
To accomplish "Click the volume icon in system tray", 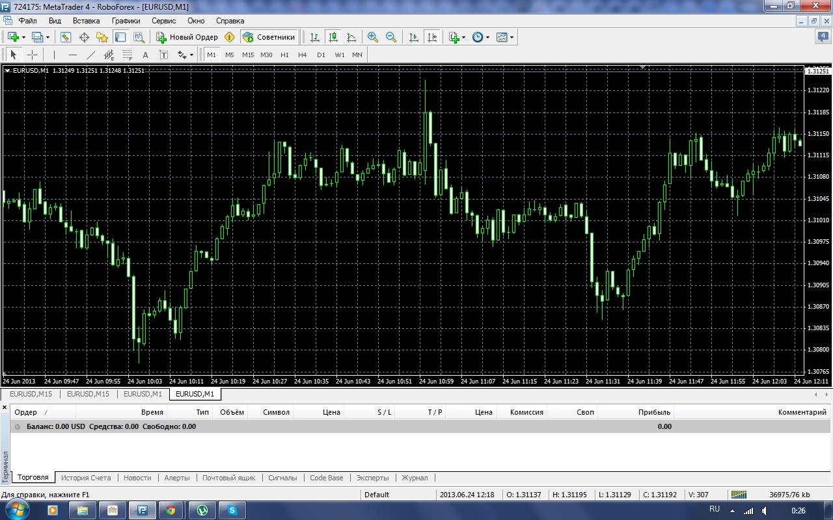I will [763, 510].
